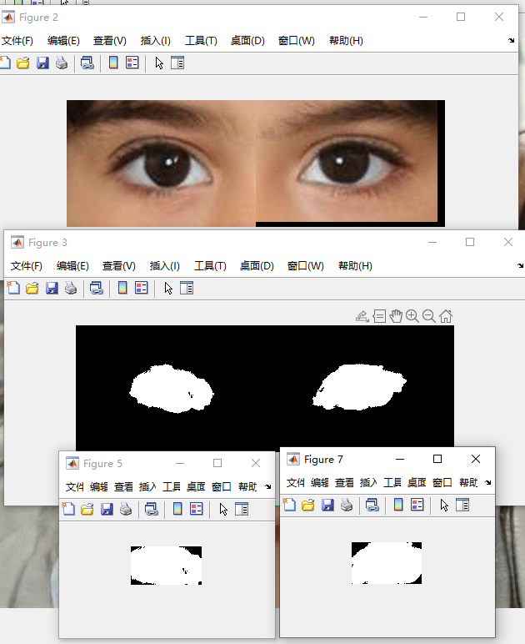Open 插入(I) menu in Figure 2
525x644 pixels.
(x=156, y=41)
